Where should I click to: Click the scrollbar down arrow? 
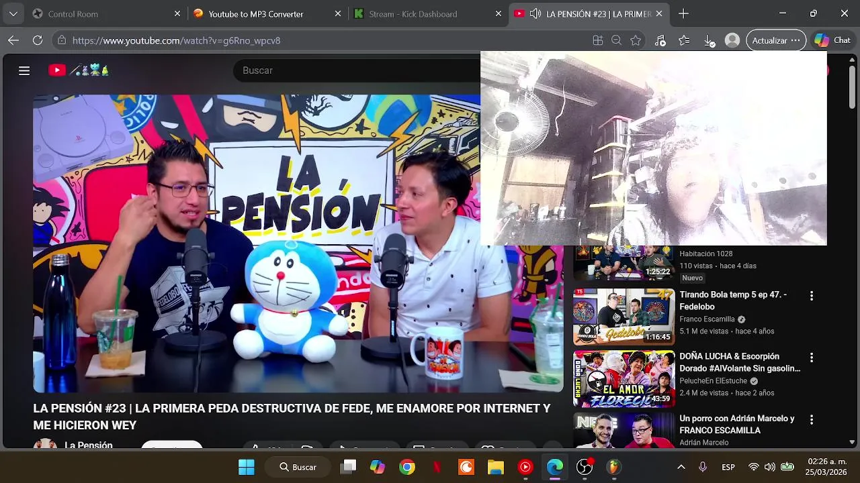(x=852, y=442)
